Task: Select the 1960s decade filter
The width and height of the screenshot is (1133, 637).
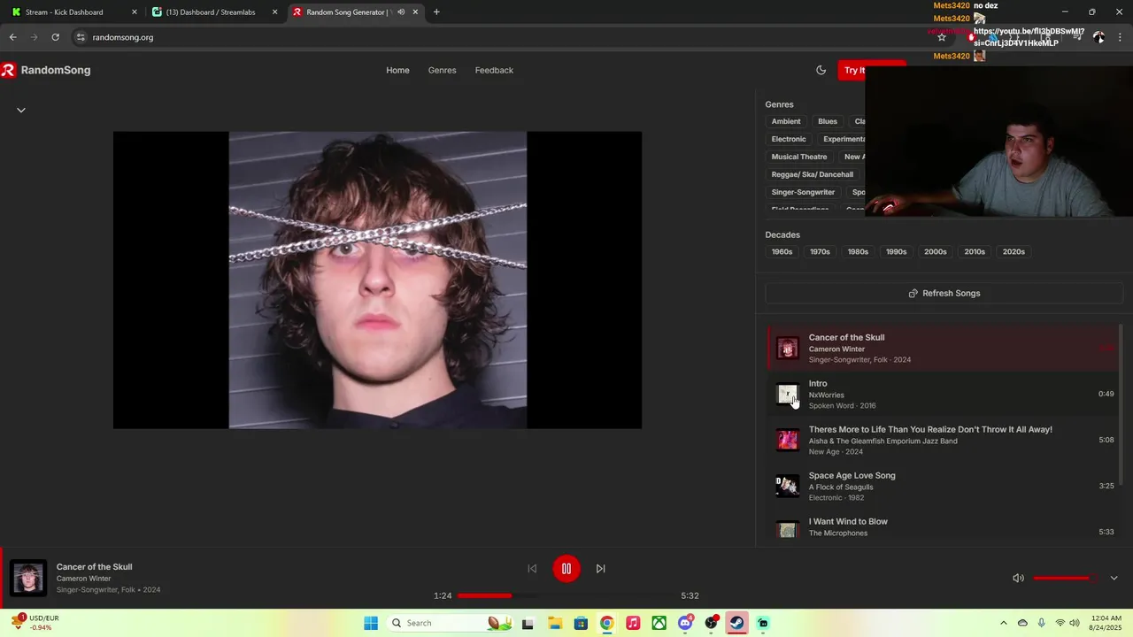Action: click(x=782, y=252)
